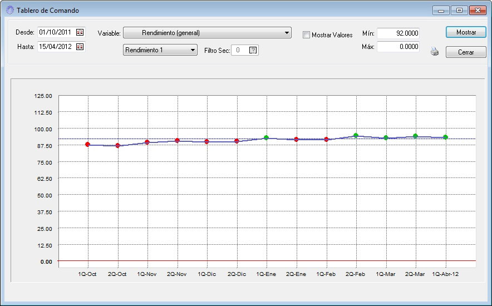Close the window with the red X
Screen dimensions: 492x306
click(477, 10)
